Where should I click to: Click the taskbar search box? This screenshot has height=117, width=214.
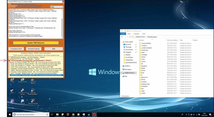pyautogui.click(x=31, y=114)
